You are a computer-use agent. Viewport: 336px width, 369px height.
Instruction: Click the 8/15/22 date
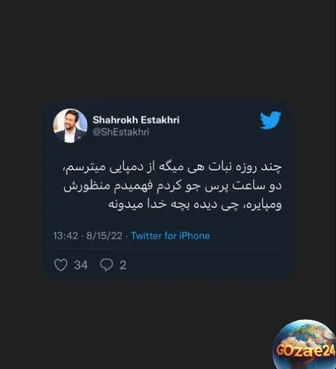click(104, 235)
